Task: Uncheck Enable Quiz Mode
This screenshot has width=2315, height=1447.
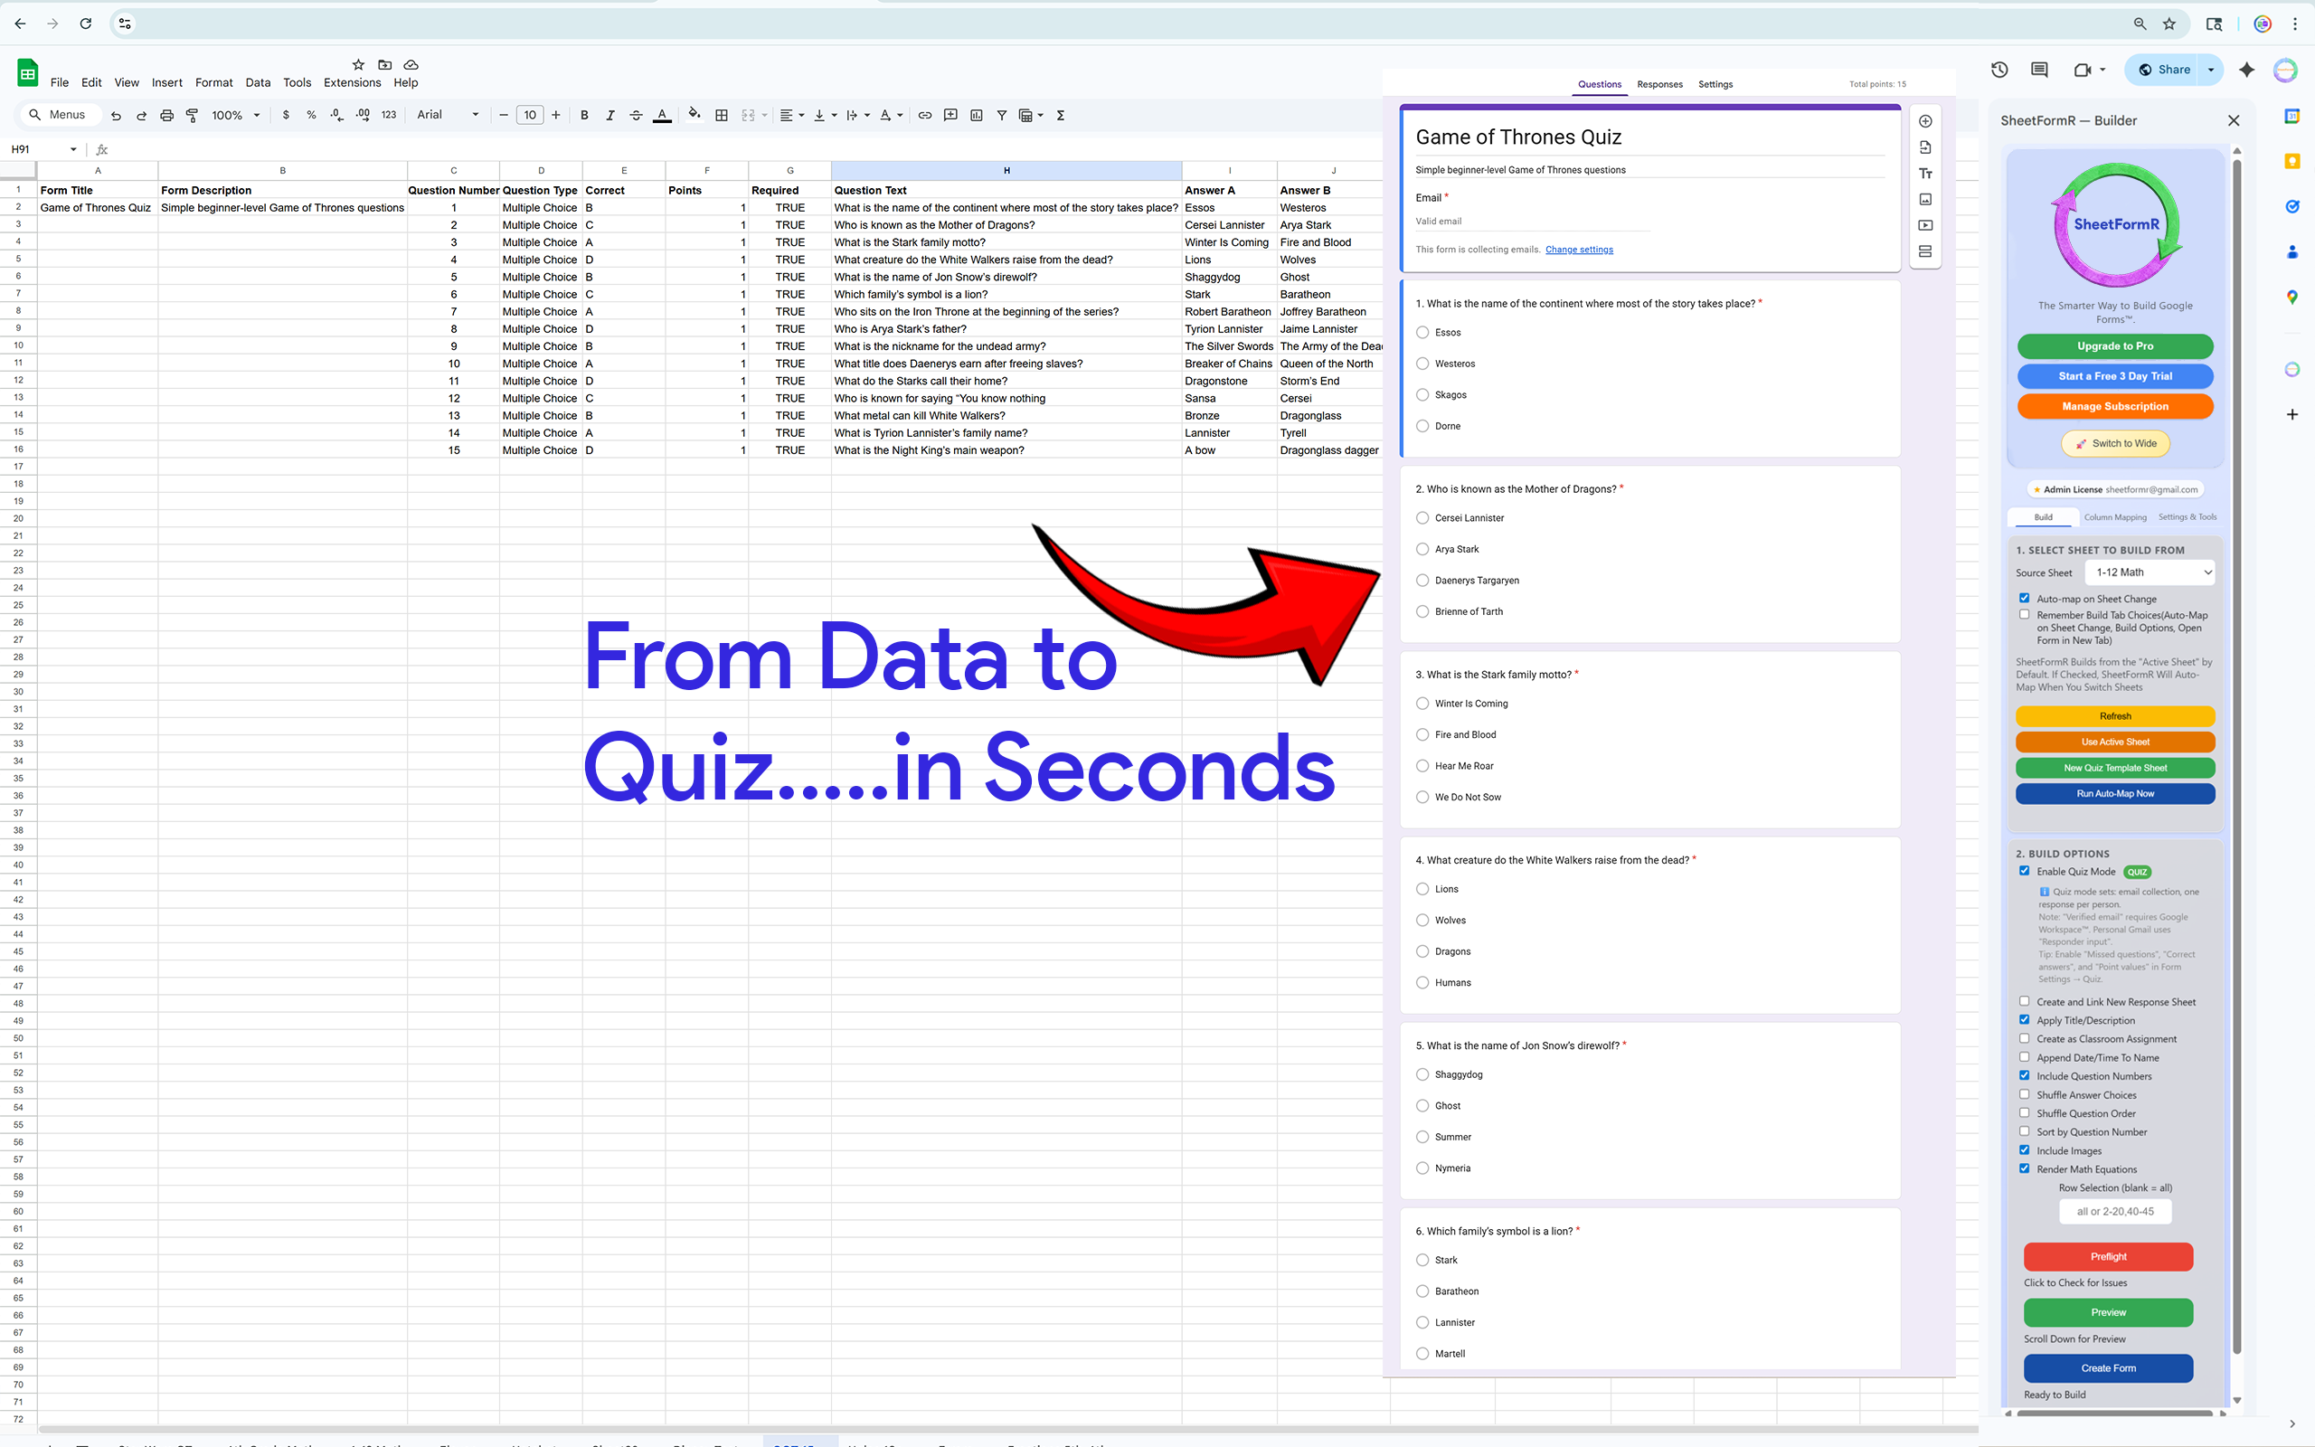Action: point(2024,871)
